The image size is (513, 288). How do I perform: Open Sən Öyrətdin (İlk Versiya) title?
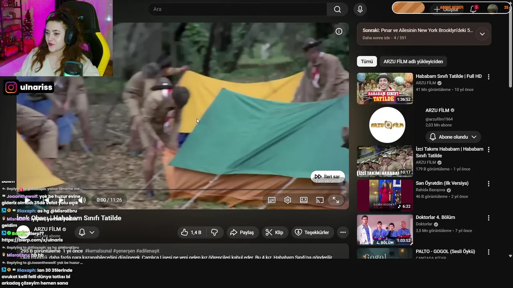click(x=442, y=183)
